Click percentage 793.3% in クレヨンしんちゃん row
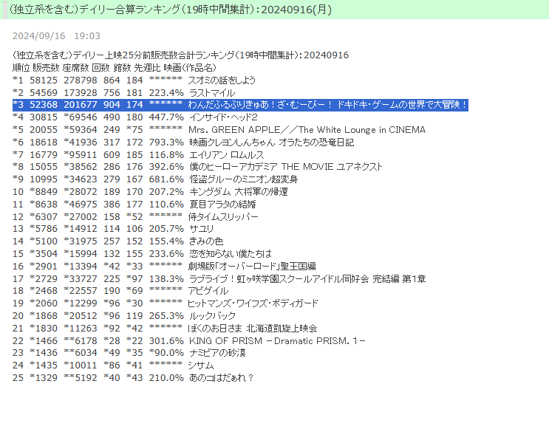This screenshot has width=549, height=429. [x=166, y=143]
